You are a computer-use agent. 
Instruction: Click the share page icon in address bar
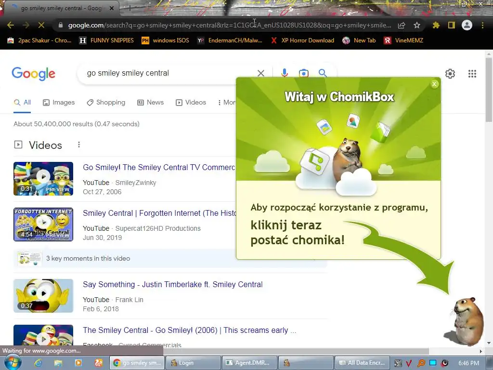pos(402,25)
